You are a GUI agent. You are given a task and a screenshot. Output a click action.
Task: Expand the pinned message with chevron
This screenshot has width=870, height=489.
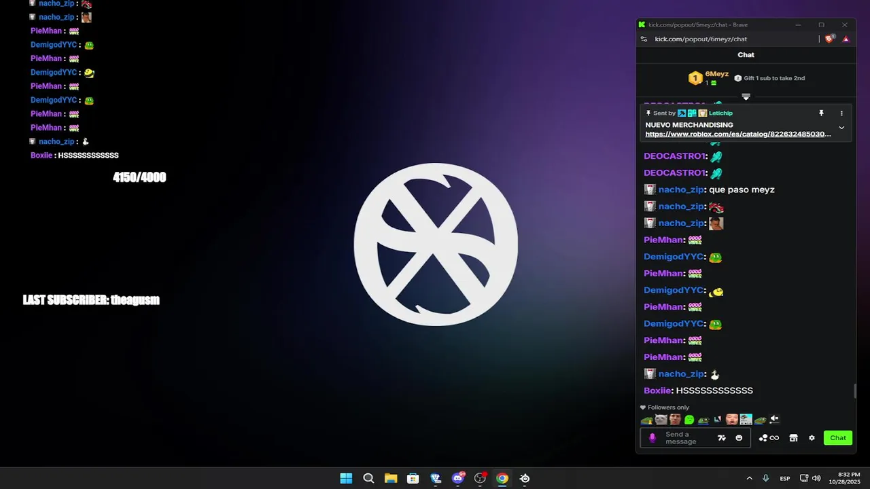coord(841,128)
